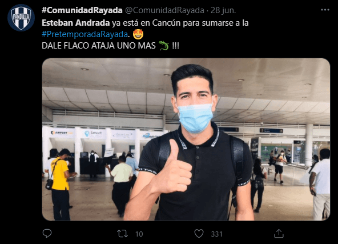Retweet this post using the arrows icon
Viewport: 338px width, 244px height.
click(x=122, y=234)
